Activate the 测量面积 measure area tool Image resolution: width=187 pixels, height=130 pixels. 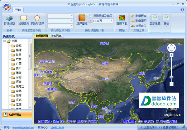(139, 21)
